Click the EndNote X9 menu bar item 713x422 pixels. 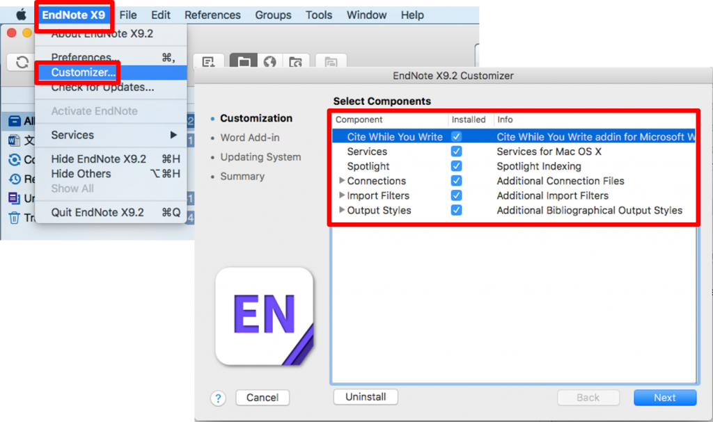[x=74, y=15]
